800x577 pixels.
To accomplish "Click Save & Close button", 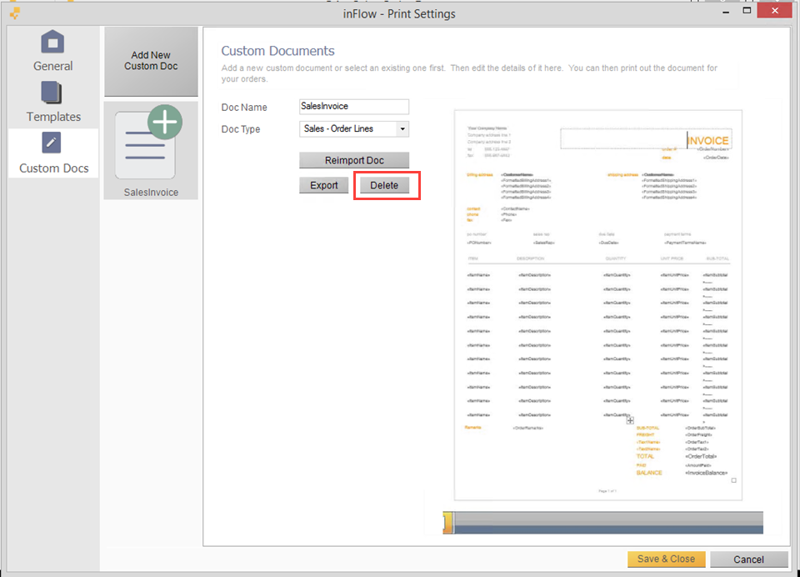I will 667,559.
